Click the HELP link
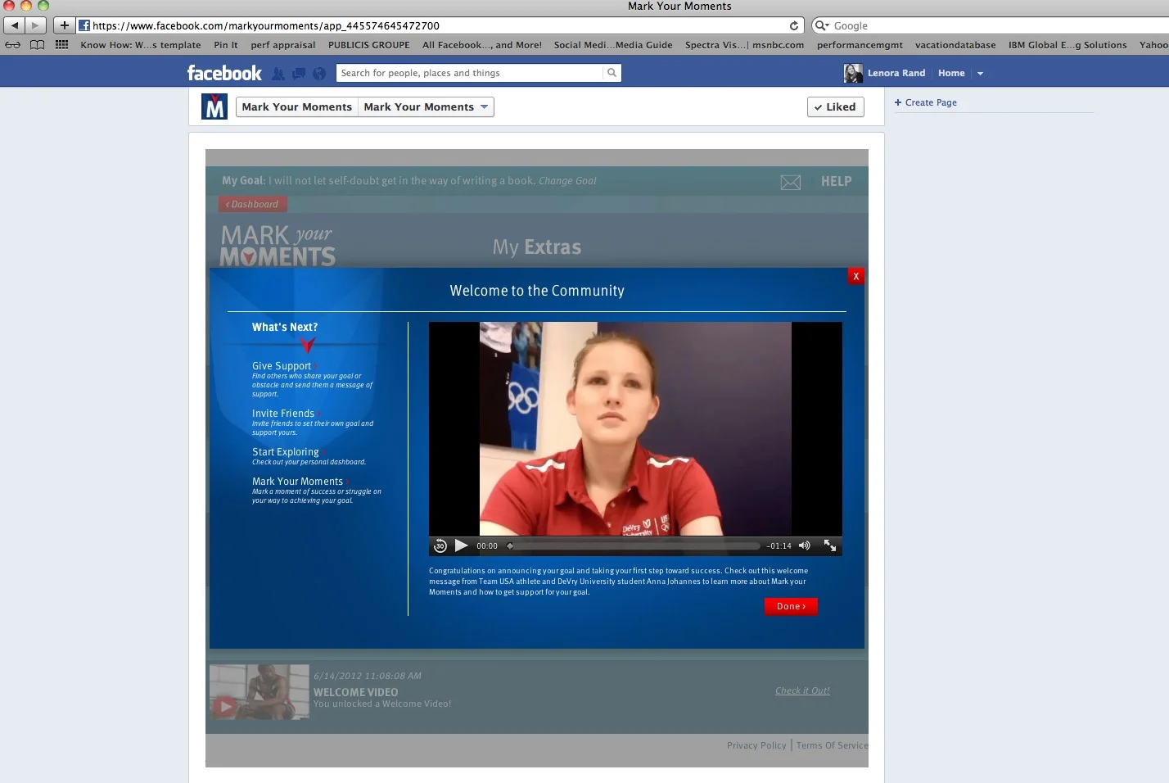 [837, 182]
